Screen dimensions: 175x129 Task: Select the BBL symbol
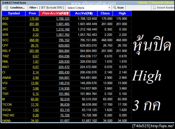coord(5,24)
